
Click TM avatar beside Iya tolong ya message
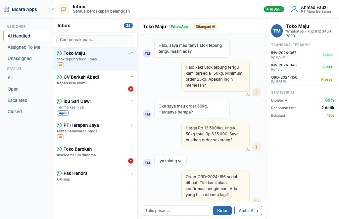[147, 163]
